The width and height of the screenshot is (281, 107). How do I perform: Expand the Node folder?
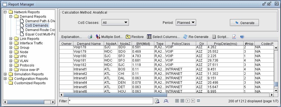(x=11, y=52)
